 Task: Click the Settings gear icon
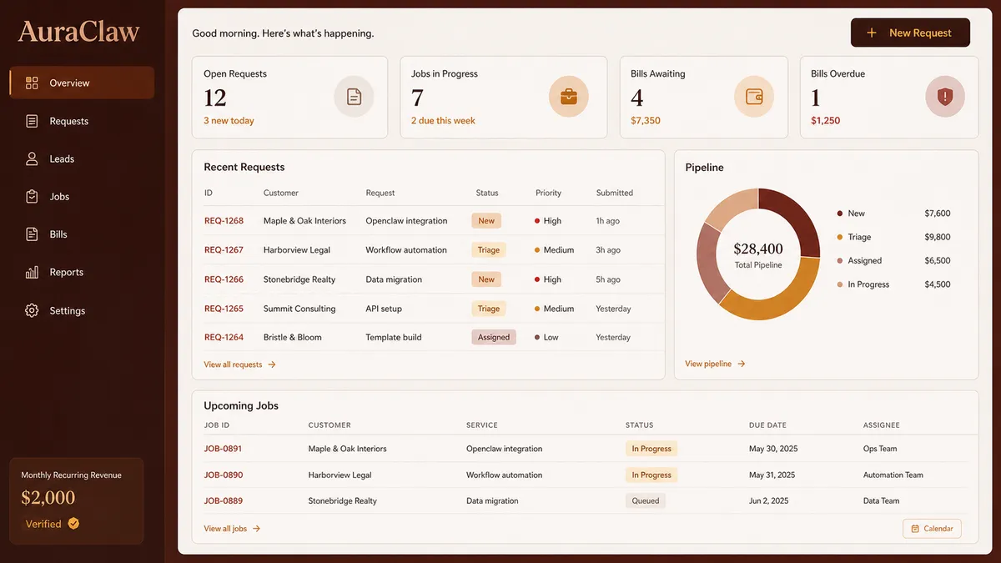[32, 310]
